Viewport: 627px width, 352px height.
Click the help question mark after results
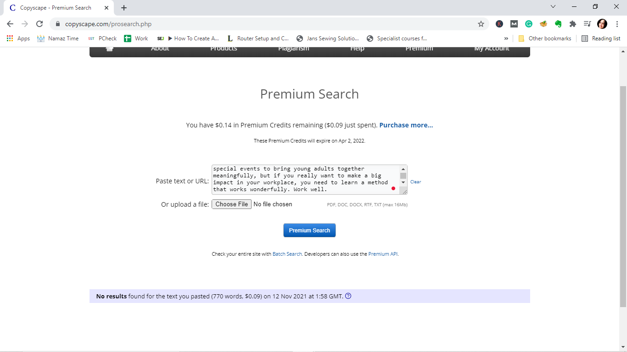coord(348,296)
